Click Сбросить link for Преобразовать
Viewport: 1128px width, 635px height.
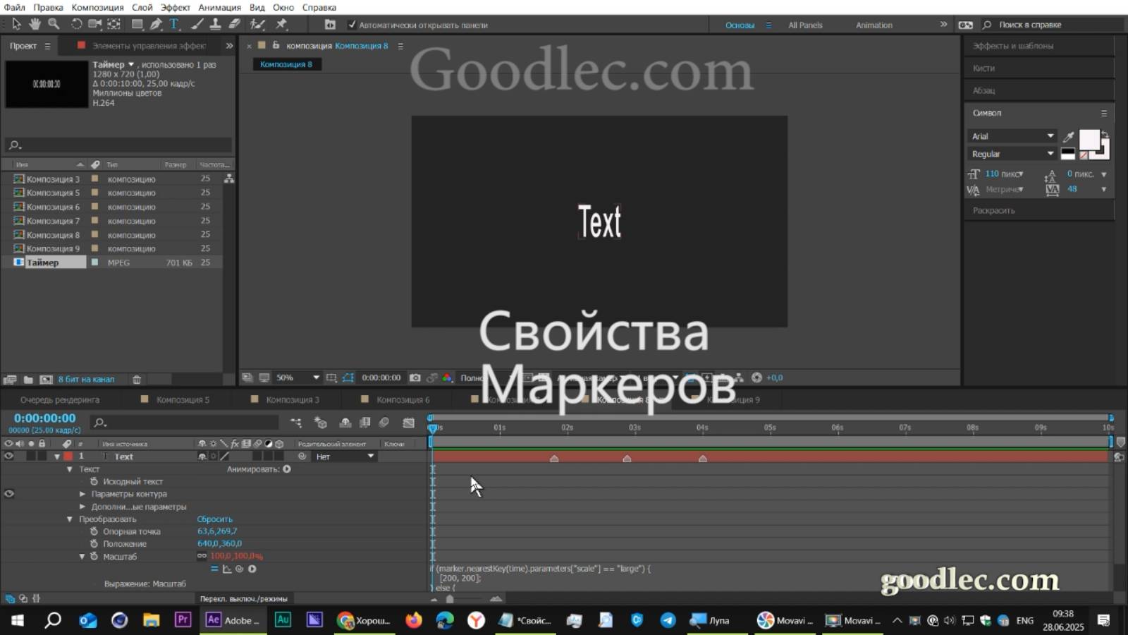(x=214, y=519)
